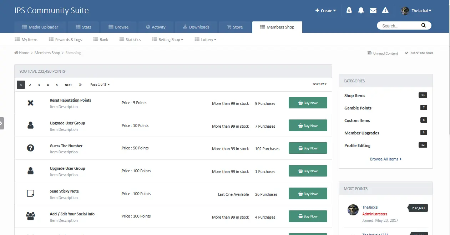Click IPS Community Suite site title
This screenshot has height=235, width=450.
click(52, 10)
